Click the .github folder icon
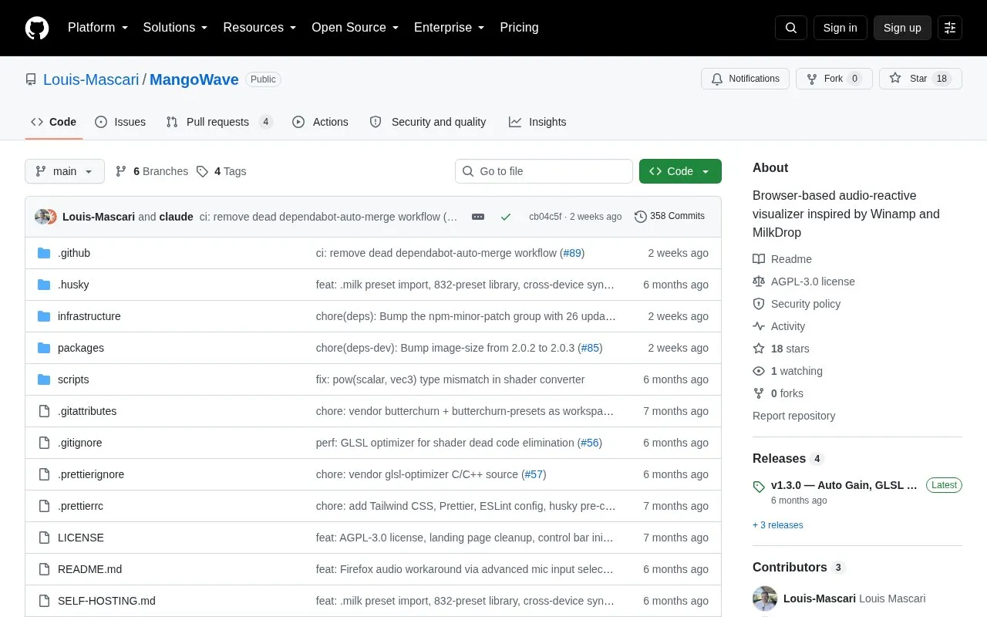Screen dimensions: 987x617 (x=44, y=253)
